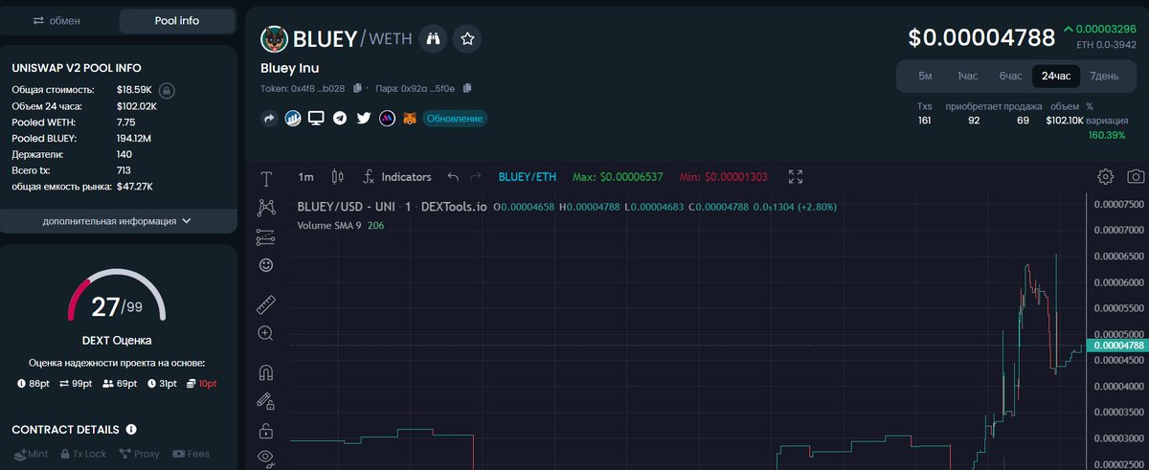Click the $0.00004788 headline price
This screenshot has width=1149, height=470.
point(981,38)
